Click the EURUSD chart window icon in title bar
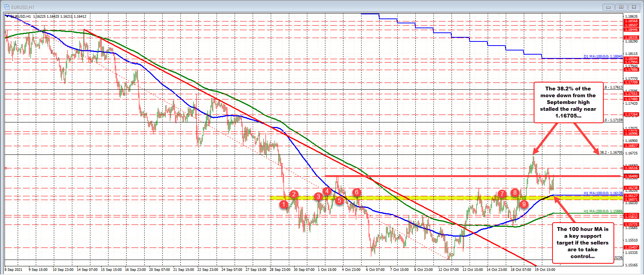The image size is (644, 275). click(6, 7)
